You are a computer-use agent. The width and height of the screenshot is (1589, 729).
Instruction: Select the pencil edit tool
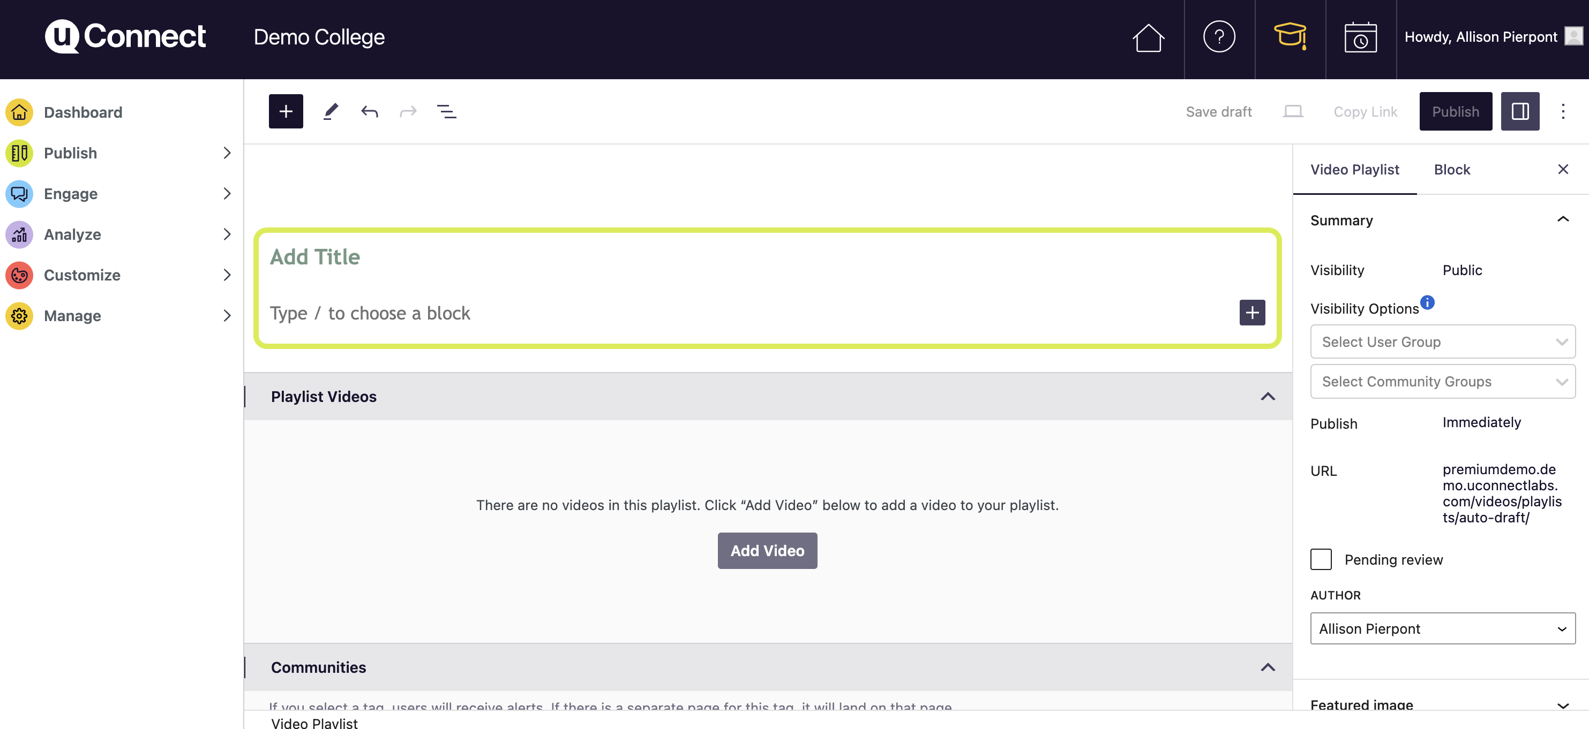[331, 111]
